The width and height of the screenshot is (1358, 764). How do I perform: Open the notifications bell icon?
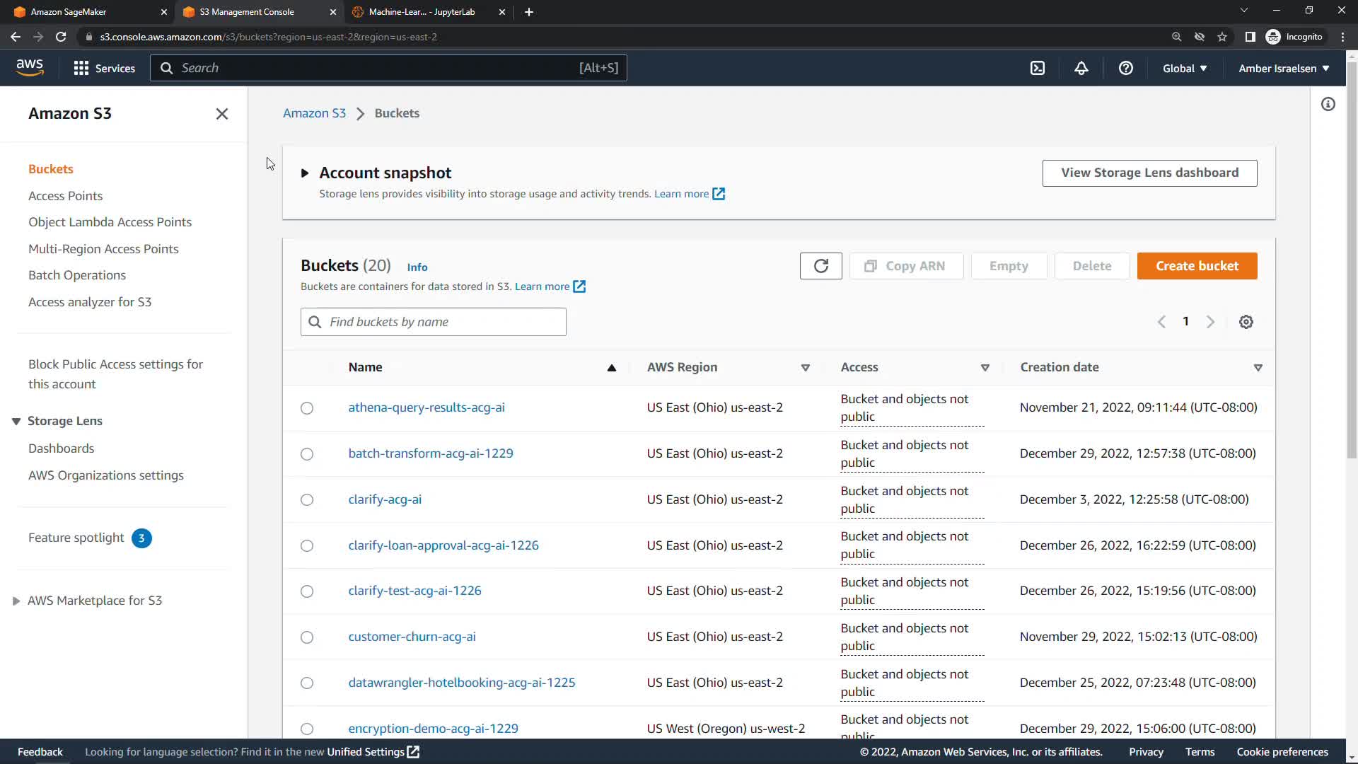(1081, 68)
